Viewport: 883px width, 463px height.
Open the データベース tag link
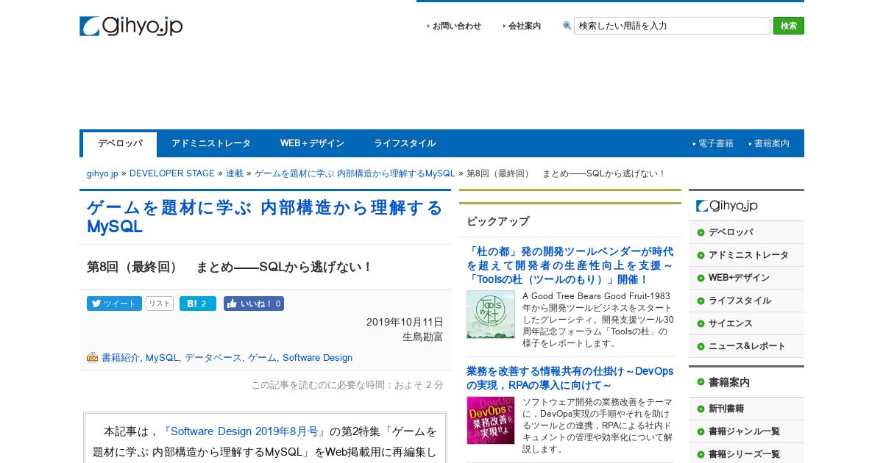coord(213,358)
